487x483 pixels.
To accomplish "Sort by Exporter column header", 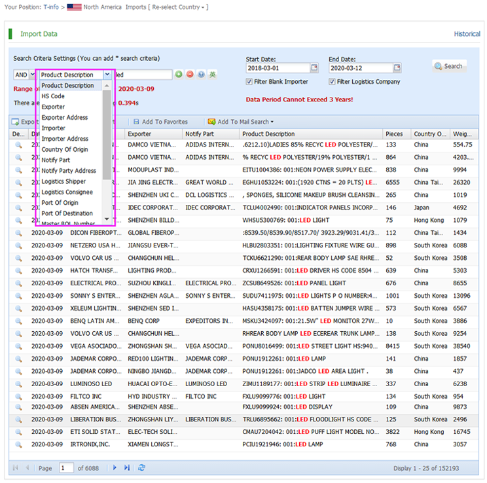I will pyautogui.click(x=153, y=134).
